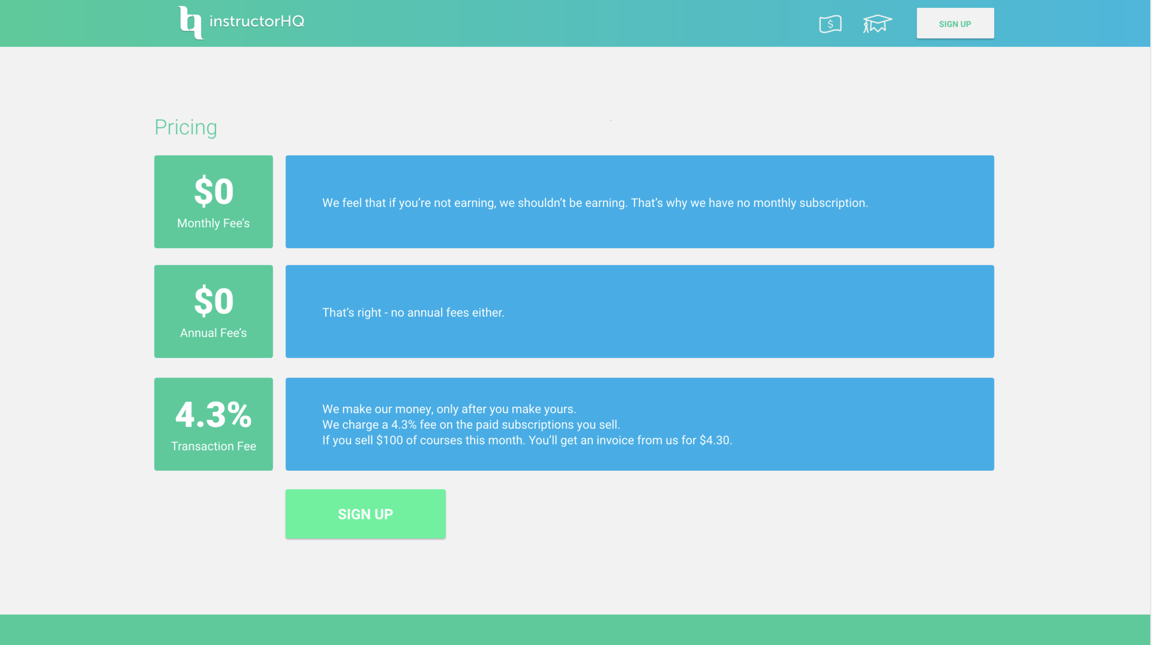The height and width of the screenshot is (645, 1152).
Task: Click the Pricing section heading
Action: (186, 127)
